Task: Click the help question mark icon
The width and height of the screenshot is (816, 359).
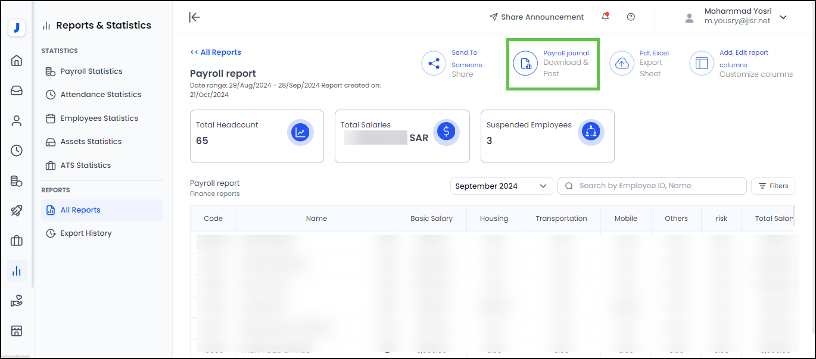Action: coord(631,17)
